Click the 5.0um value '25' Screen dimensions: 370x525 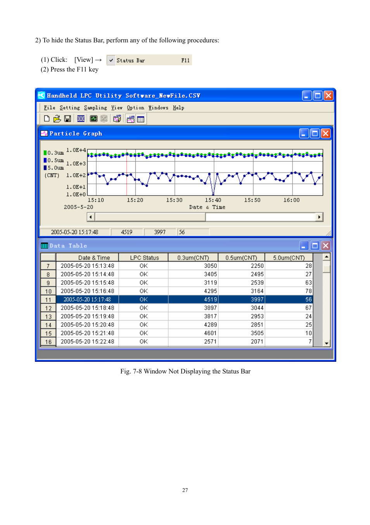pyautogui.click(x=289, y=325)
